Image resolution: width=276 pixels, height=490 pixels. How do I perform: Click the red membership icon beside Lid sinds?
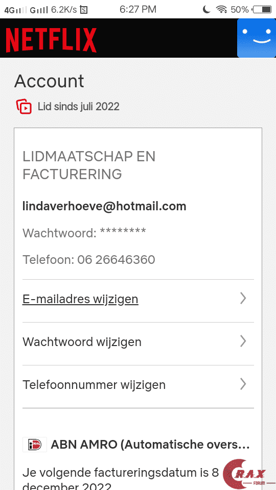click(24, 107)
